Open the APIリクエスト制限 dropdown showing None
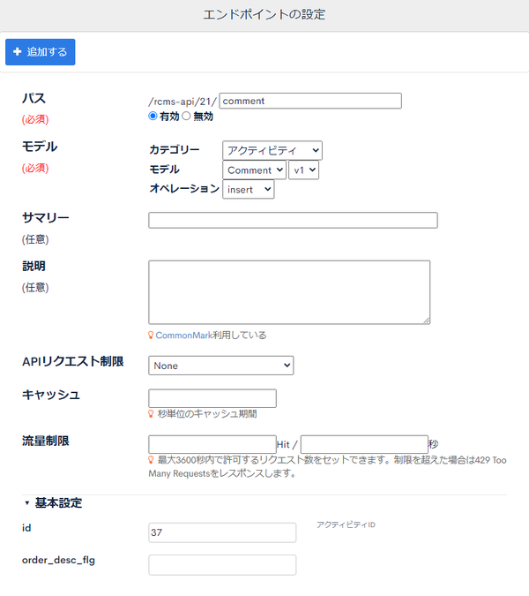Viewport: 529px width, 596px height. point(221,366)
